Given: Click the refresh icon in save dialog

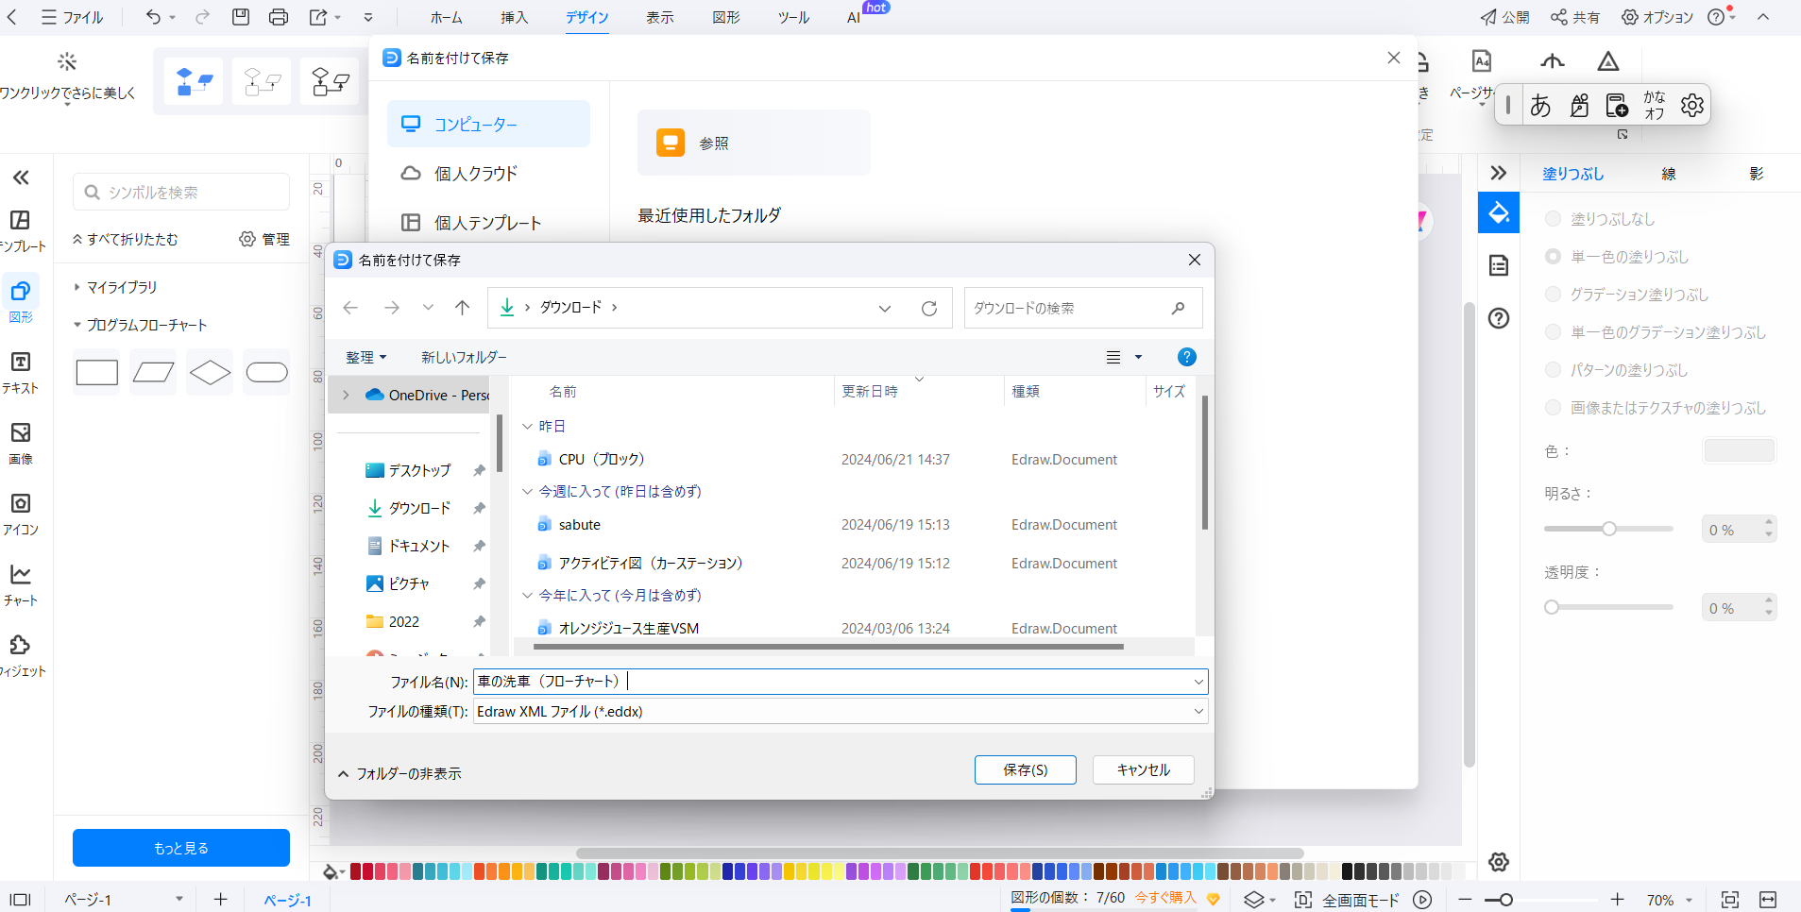Looking at the screenshot, I should coord(929,308).
